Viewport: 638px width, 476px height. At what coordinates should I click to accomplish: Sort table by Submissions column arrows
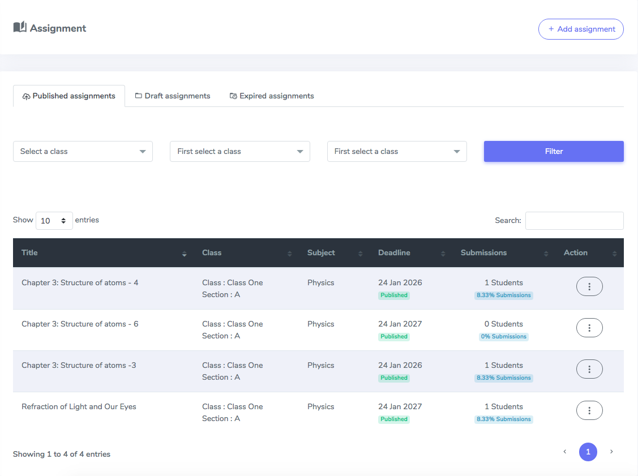pyautogui.click(x=546, y=254)
